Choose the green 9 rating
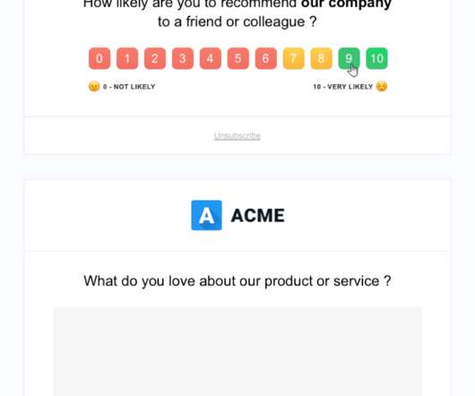 tap(349, 58)
